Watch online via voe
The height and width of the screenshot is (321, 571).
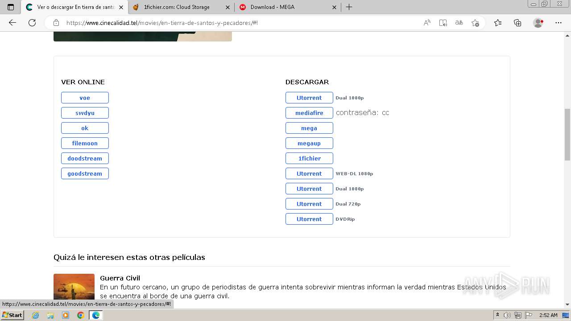pyautogui.click(x=85, y=98)
